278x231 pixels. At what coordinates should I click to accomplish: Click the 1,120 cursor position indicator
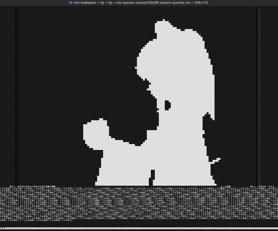point(225,187)
